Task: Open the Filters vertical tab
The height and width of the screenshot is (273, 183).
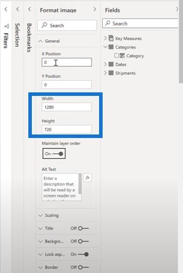Action: tap(6, 41)
